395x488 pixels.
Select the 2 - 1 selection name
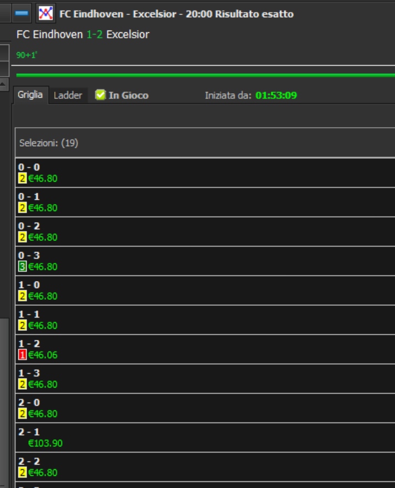point(29,432)
